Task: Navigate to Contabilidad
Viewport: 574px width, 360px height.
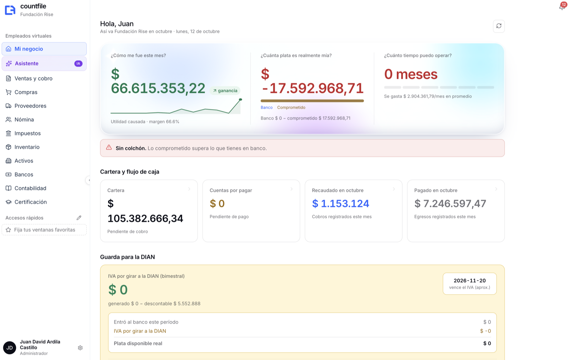Action: click(44, 188)
